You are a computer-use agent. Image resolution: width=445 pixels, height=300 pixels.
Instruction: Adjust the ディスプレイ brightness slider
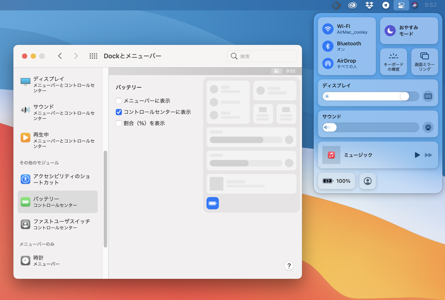pyautogui.click(x=370, y=97)
